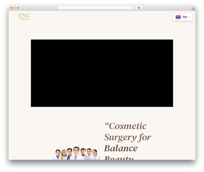The height and width of the screenshot is (172, 204).
Task: Click the browser address bar field
Action: [x=96, y=8]
